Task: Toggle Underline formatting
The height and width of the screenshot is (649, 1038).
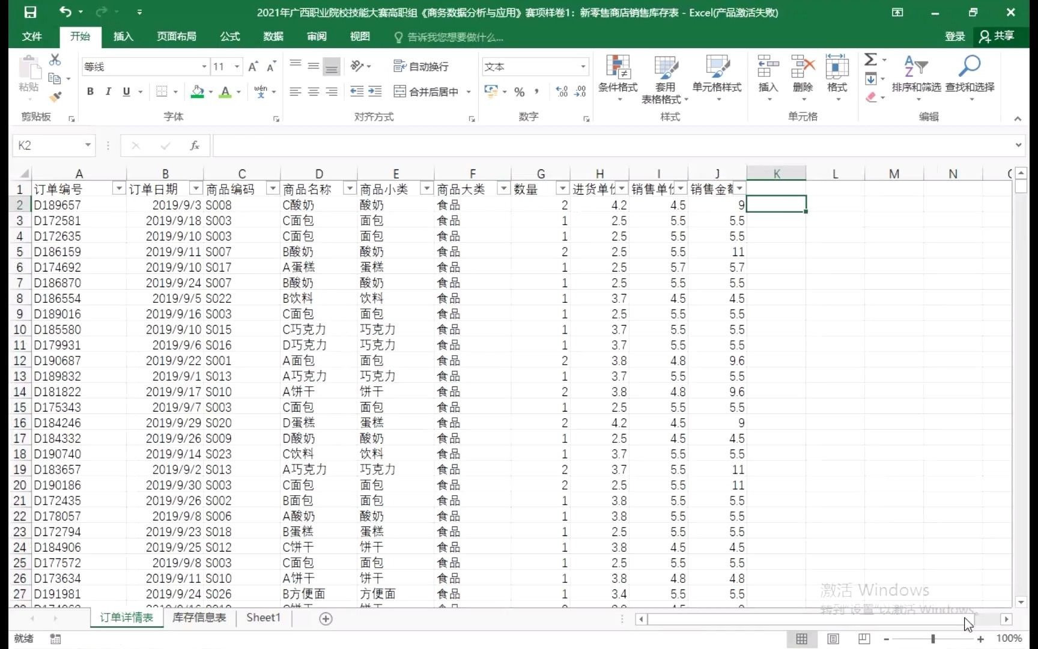Action: point(126,91)
